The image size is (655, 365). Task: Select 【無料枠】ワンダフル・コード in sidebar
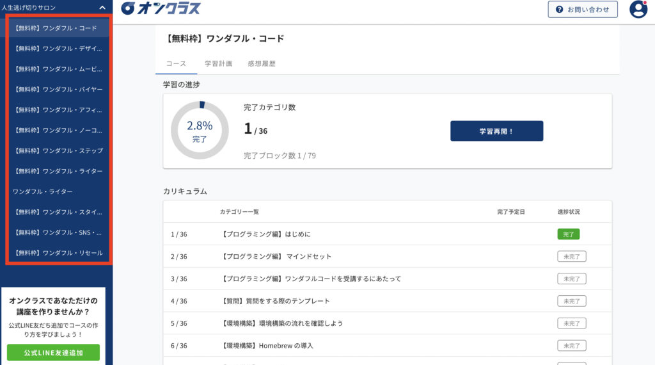[x=55, y=28]
